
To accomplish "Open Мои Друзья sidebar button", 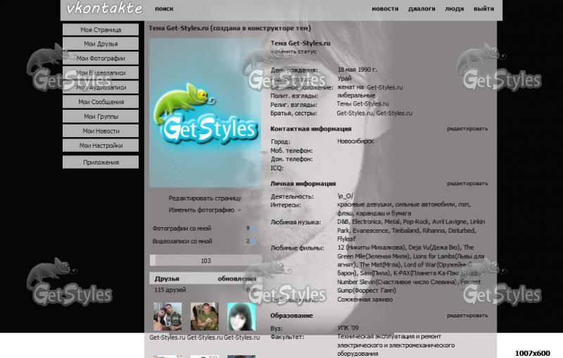I will [101, 44].
